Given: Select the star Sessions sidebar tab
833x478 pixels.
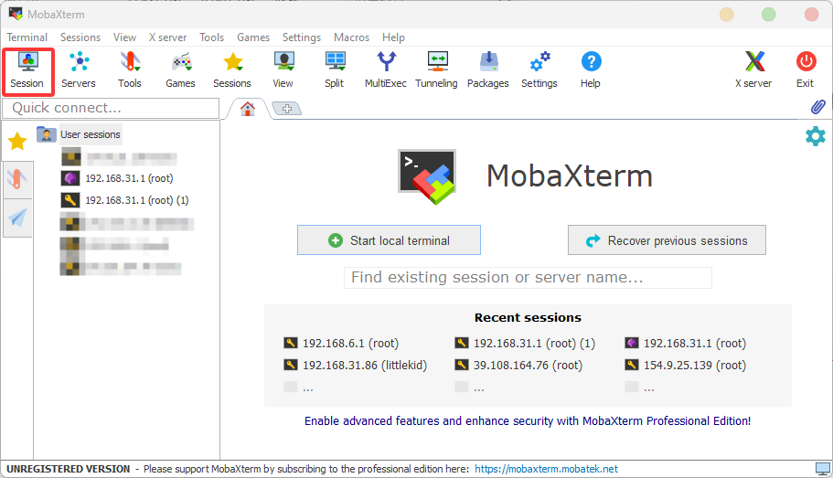Looking at the screenshot, I should 17,142.
